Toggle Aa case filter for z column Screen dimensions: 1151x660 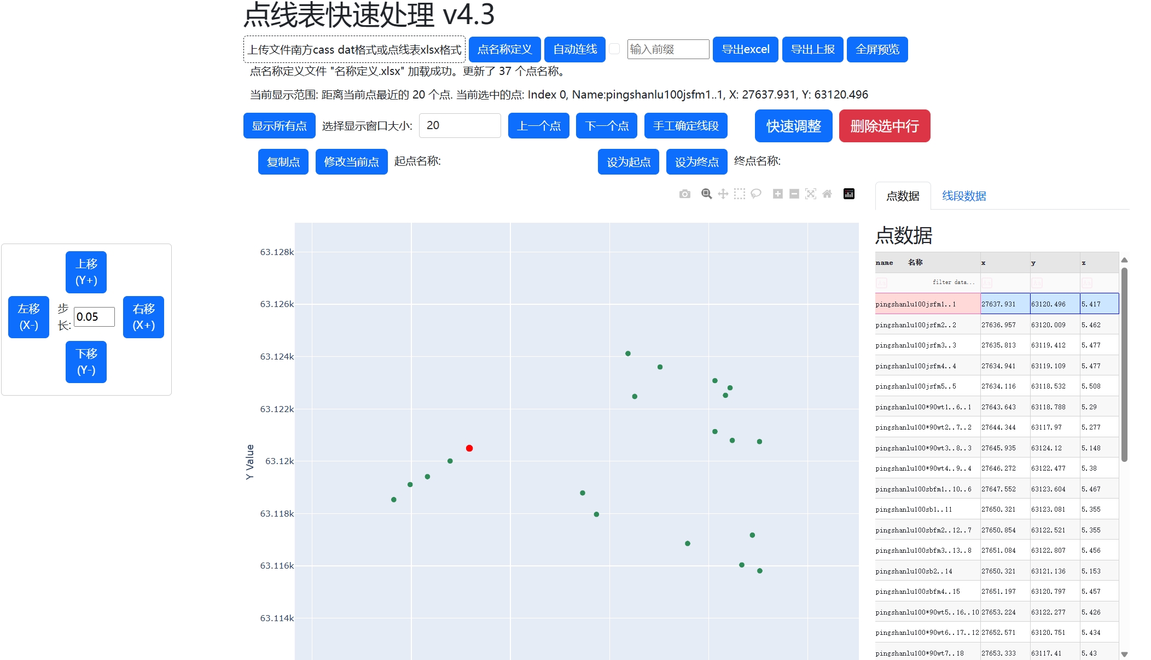coord(1086,283)
